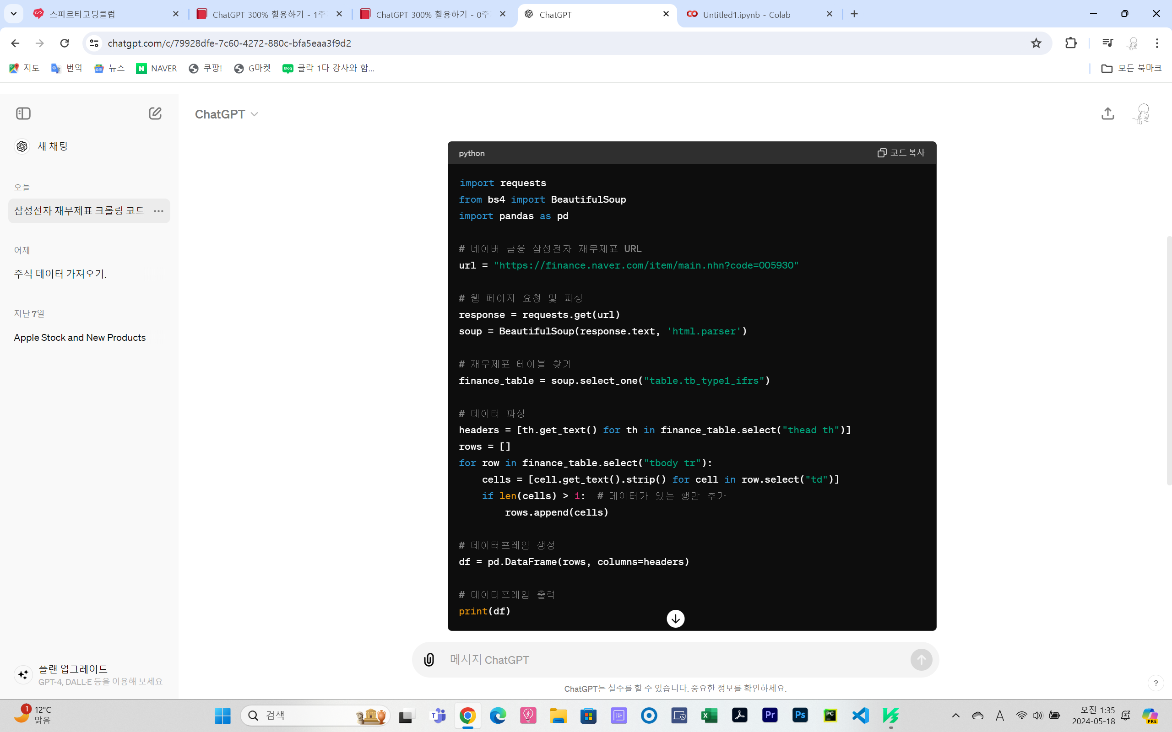Open NAVER bookmark
Image resolution: width=1172 pixels, height=732 pixels.
tap(157, 68)
